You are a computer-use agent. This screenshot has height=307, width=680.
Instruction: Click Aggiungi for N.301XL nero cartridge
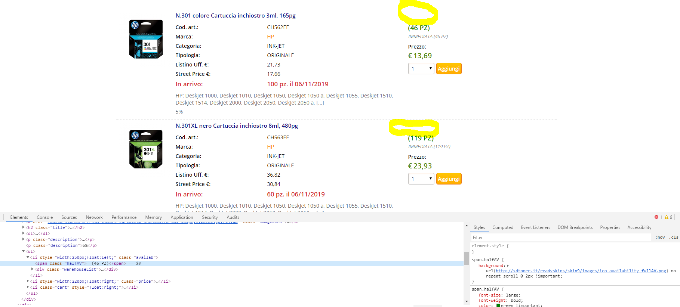click(449, 179)
